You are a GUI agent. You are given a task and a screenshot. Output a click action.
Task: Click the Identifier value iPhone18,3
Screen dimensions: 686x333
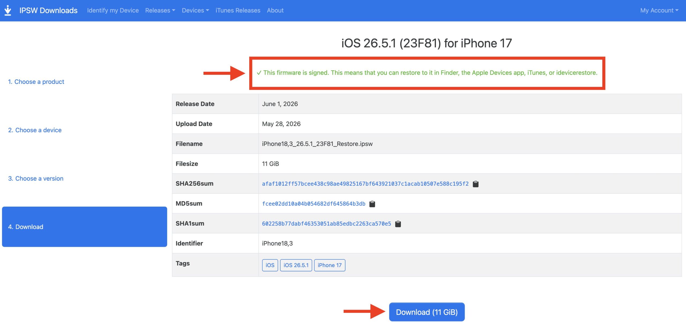277,244
